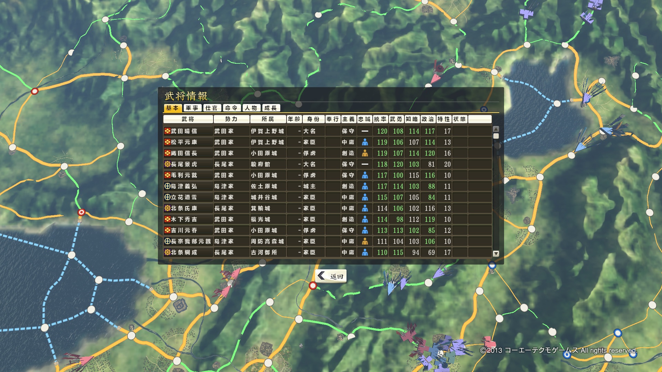Screen dimensions: 662x372
Task: Click orange loyalty figure icon in 織田信長 row
Action: click(365, 153)
